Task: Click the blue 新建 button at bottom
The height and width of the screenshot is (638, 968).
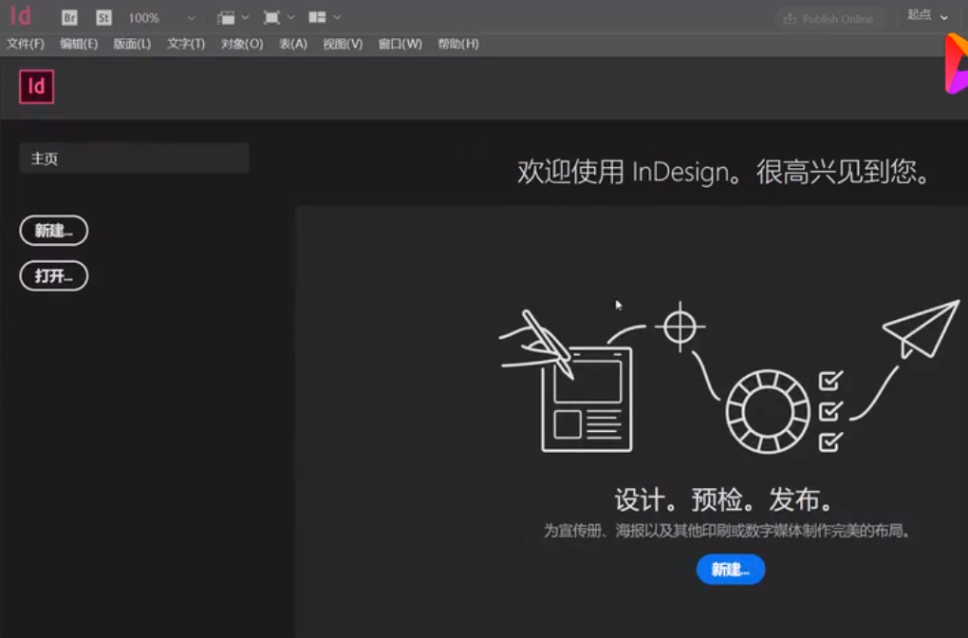Action: (x=730, y=570)
